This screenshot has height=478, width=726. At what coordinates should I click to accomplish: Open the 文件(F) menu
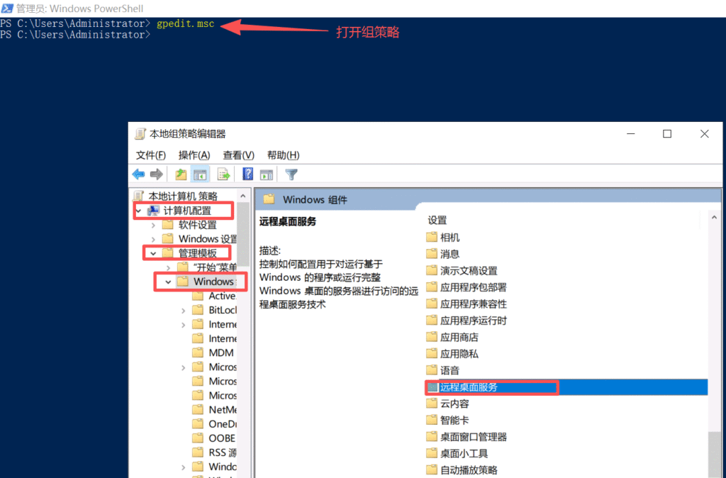(150, 155)
